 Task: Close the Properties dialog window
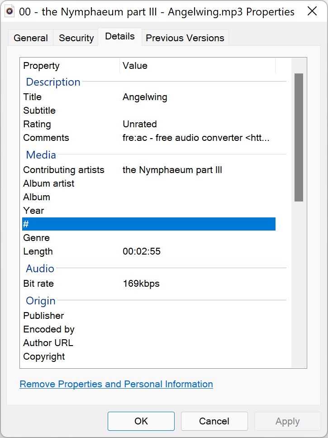click(x=312, y=12)
